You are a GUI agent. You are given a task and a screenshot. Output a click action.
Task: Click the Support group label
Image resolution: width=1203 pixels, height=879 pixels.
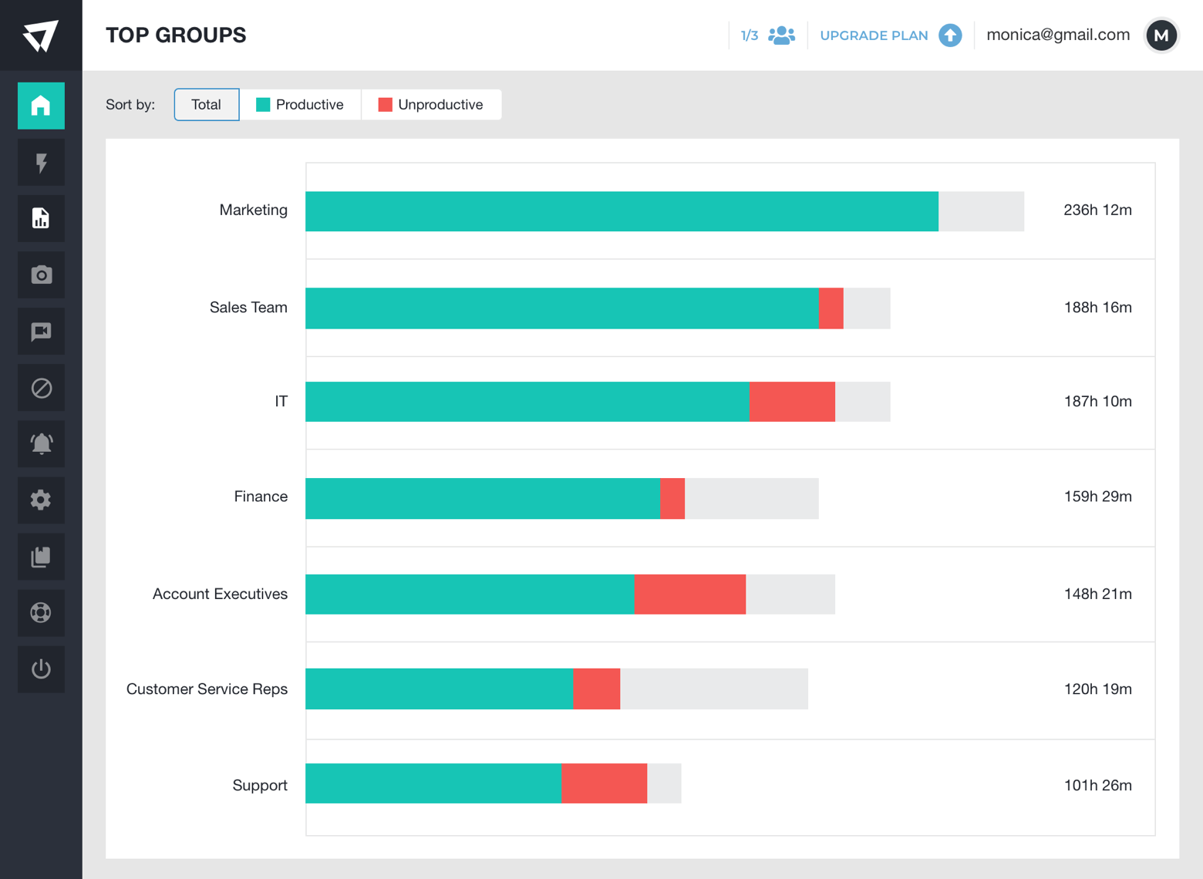[260, 785]
